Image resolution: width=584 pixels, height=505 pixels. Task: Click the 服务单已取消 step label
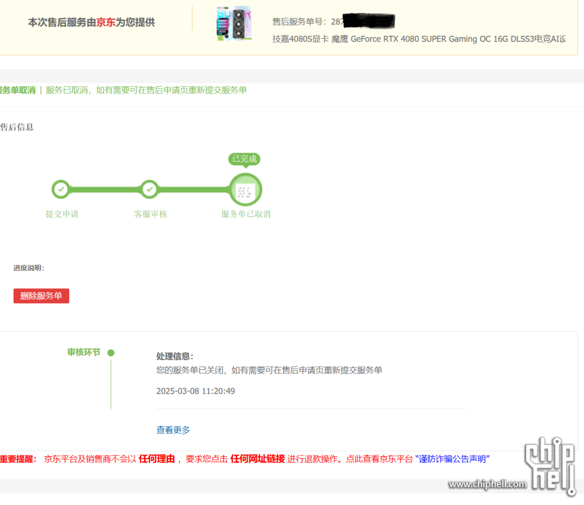[246, 214]
